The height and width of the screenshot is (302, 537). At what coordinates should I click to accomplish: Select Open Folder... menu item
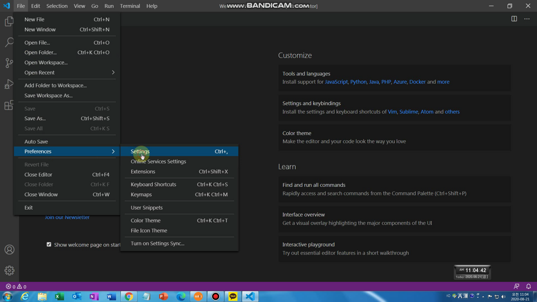pos(67,53)
